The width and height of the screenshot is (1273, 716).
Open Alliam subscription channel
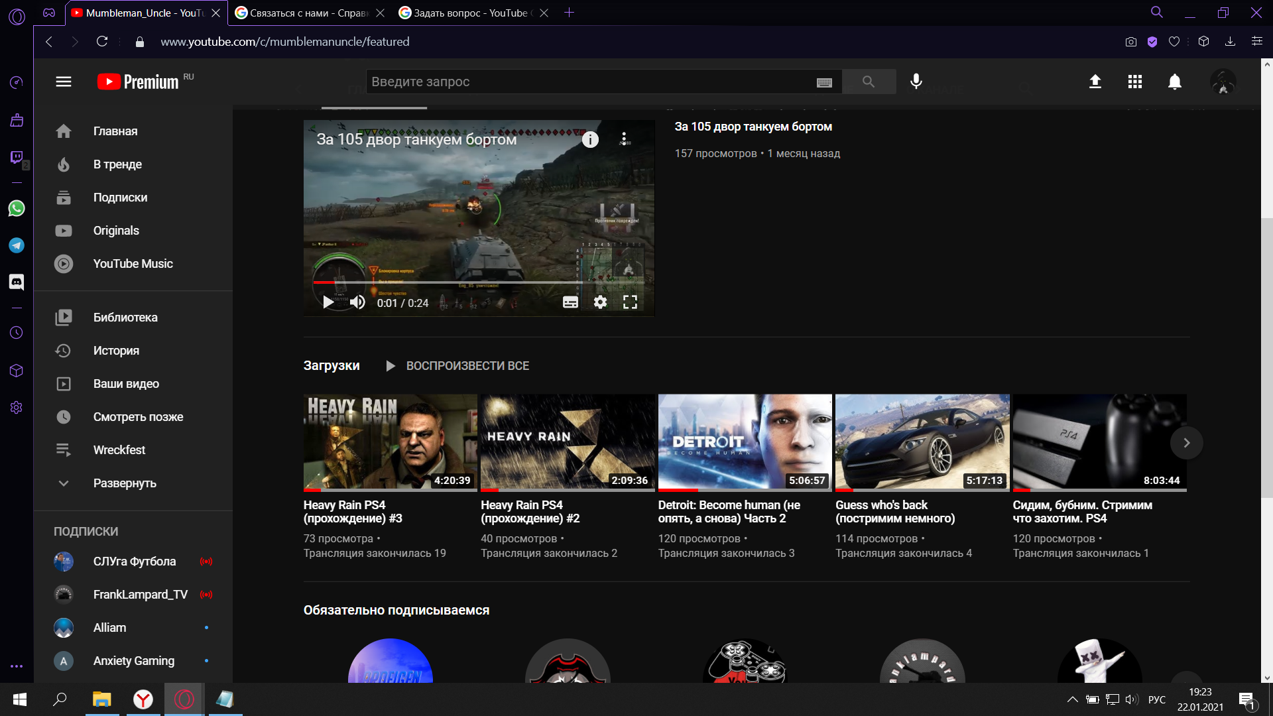coord(133,628)
